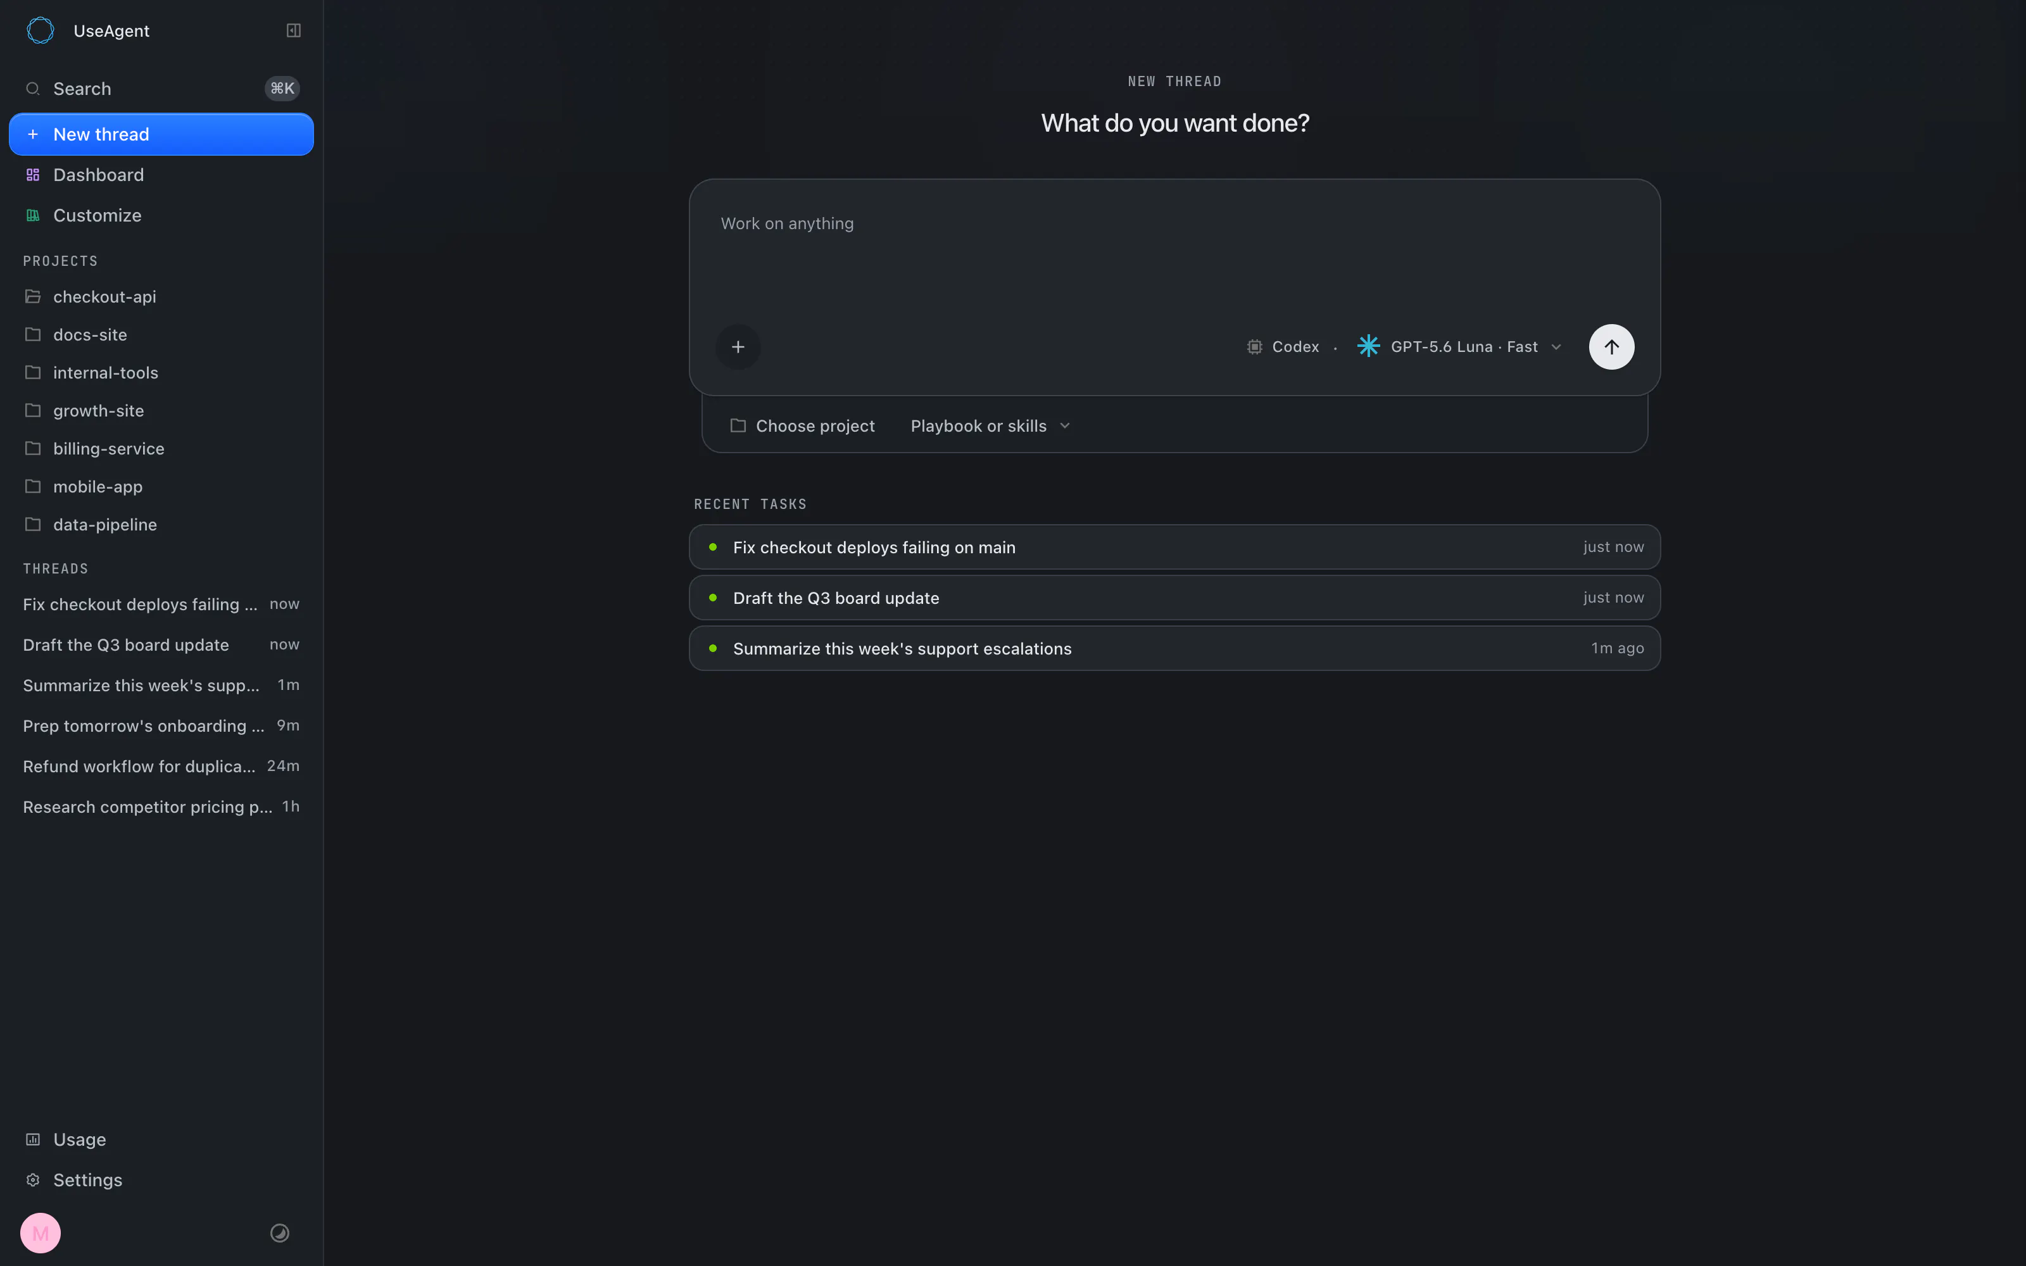The height and width of the screenshot is (1266, 2026).
Task: Click the billing-service folder icon
Action: (x=33, y=448)
